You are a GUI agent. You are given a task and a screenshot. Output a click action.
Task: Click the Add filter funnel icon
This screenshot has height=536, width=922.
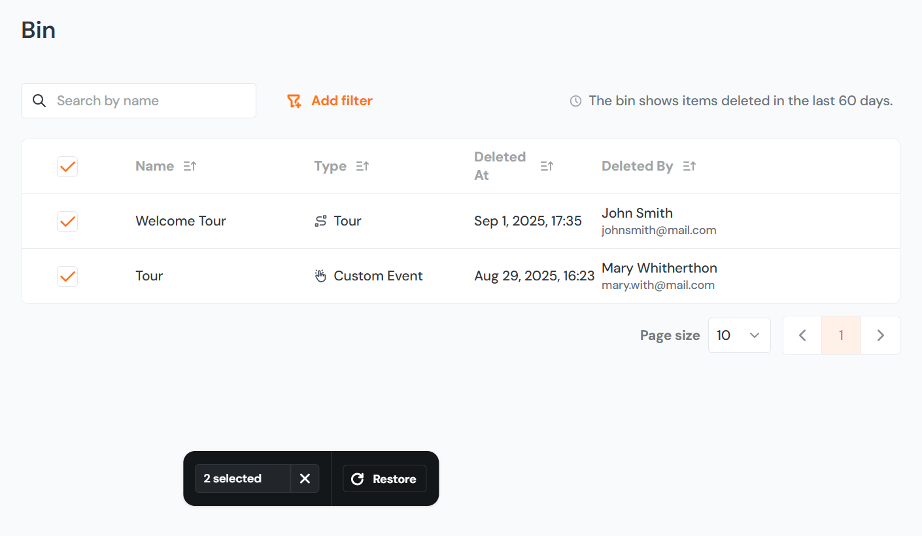point(294,101)
